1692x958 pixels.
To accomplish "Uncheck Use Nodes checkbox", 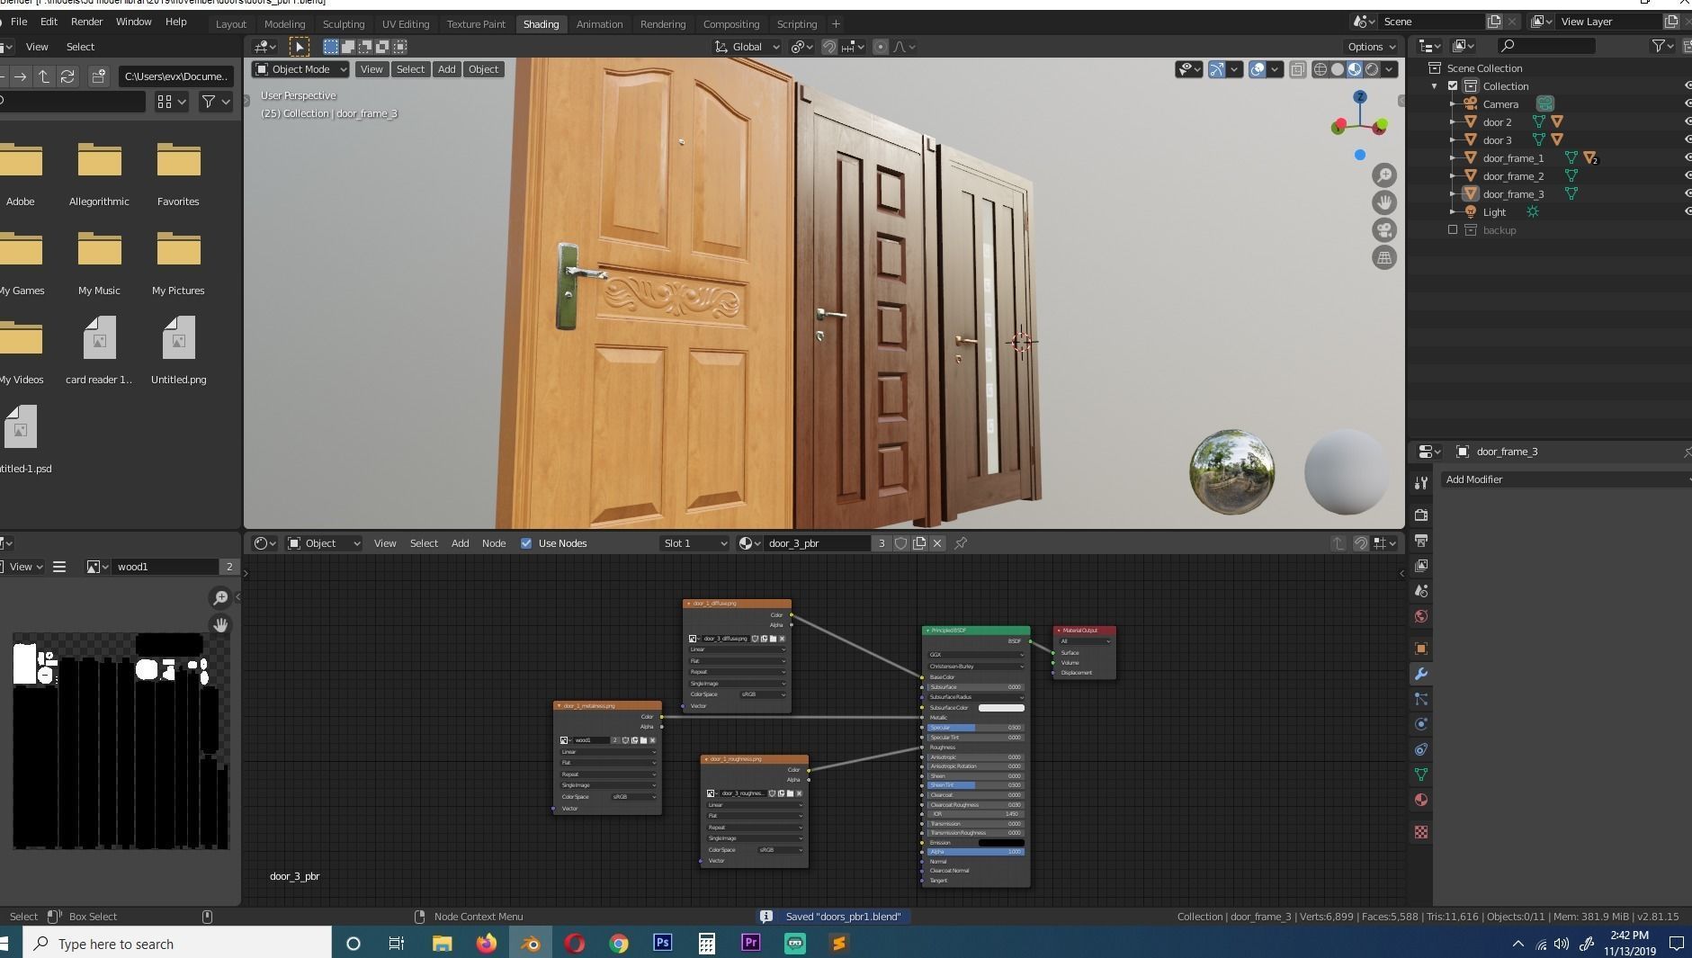I will point(526,543).
